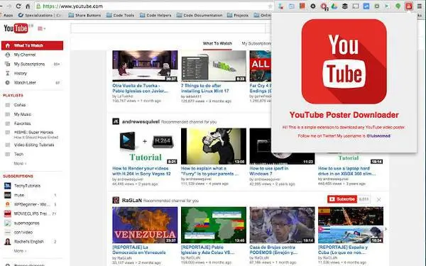Click the forward navigation arrow
The image size is (426, 266).
(x=9, y=6)
